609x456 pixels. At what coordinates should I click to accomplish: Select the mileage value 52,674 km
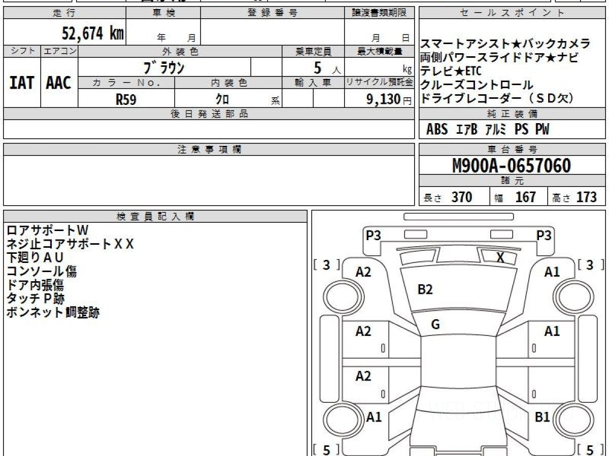tap(93, 34)
